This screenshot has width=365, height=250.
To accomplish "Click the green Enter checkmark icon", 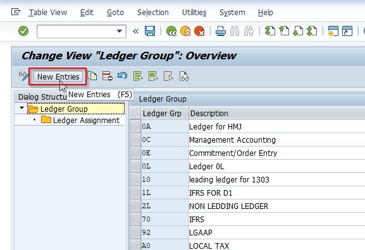I will click(23, 31).
